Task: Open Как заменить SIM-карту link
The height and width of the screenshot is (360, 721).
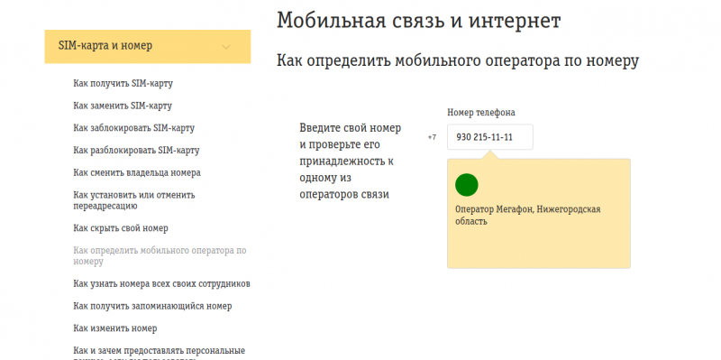Action: [x=123, y=106]
